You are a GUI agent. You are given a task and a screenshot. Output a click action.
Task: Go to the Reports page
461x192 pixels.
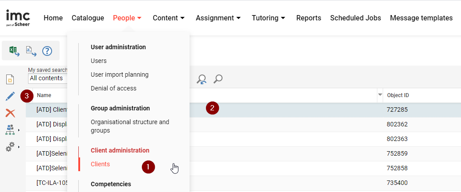coord(308,18)
